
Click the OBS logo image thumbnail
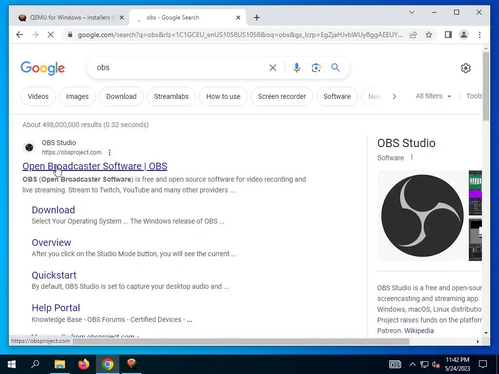pos(422,216)
